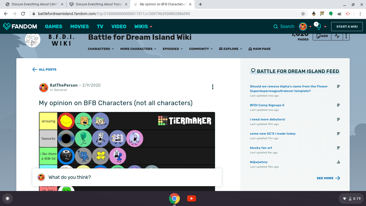Open the i need more debuters! post
This screenshot has width=366, height=206.
[x=267, y=119]
